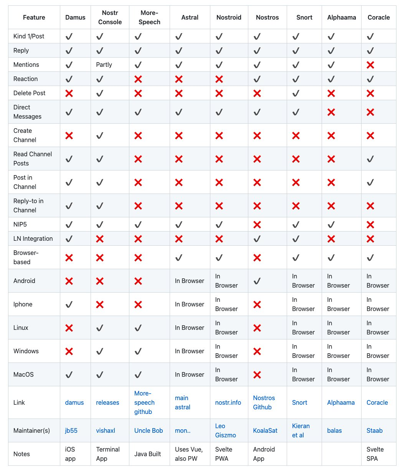This screenshot has width=403, height=470.
Task: Click the checkmark for Astral Browser-based row
Action: 178,258
